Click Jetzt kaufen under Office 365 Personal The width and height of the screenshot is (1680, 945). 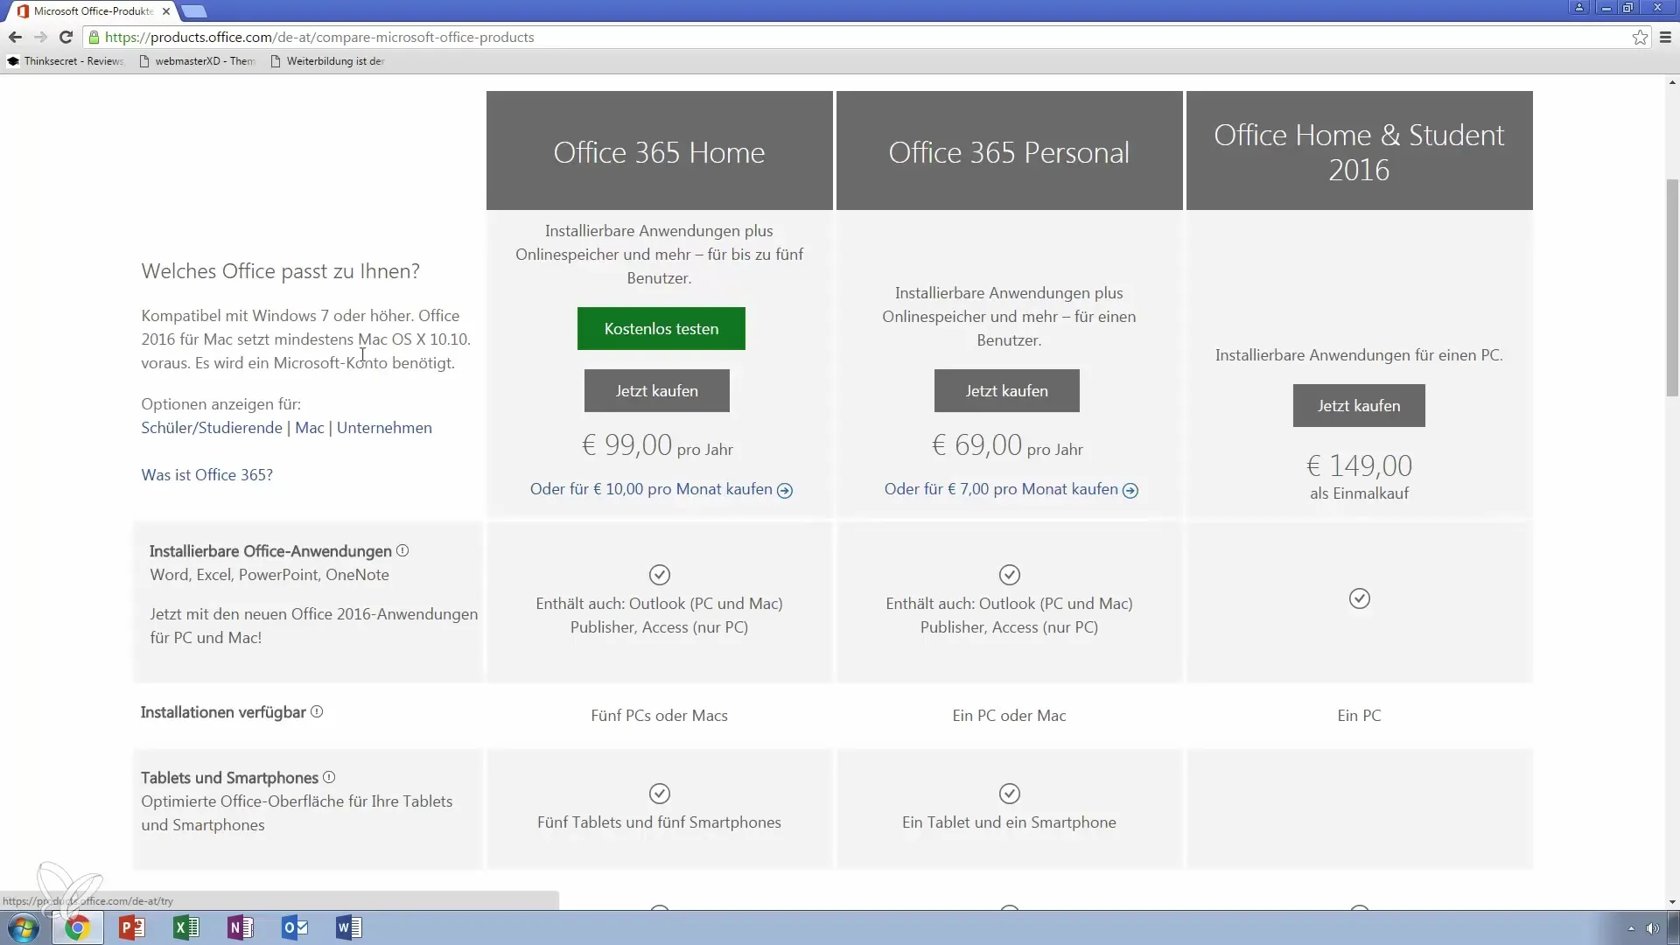(1006, 390)
